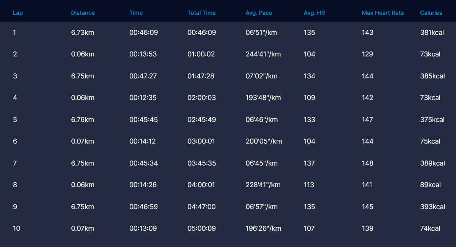The image size is (456, 247).
Task: Select lap 1 row number
Action: [x=15, y=33]
